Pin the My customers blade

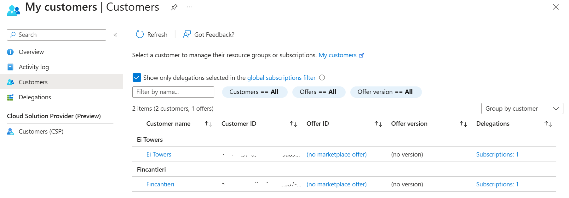(174, 7)
